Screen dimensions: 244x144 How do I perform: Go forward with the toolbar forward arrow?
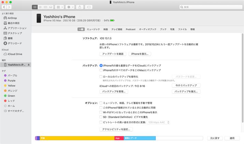pos(9,7)
